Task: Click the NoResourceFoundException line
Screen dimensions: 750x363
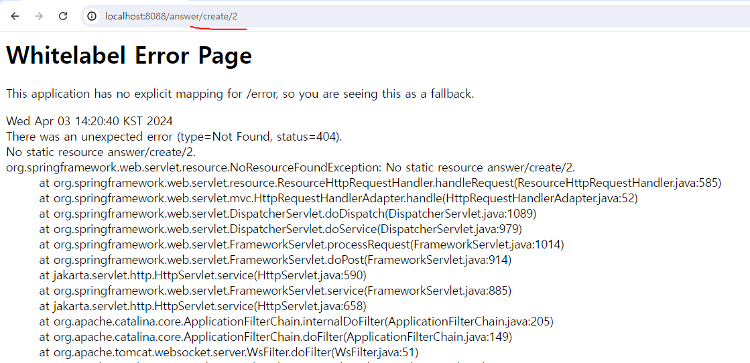Action: coord(290,168)
